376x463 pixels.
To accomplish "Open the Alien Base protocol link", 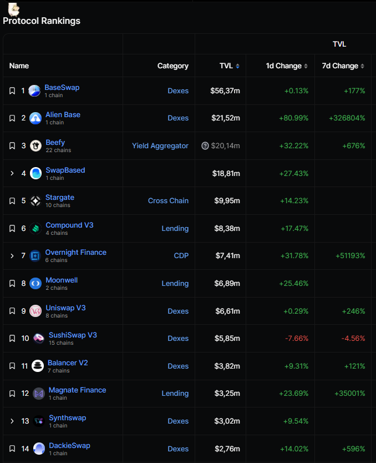I will pyautogui.click(x=63, y=114).
